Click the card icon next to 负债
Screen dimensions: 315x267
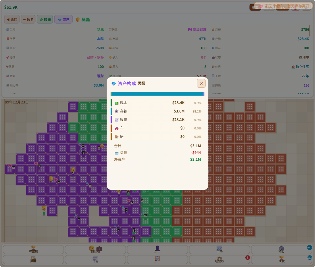coord(116,153)
